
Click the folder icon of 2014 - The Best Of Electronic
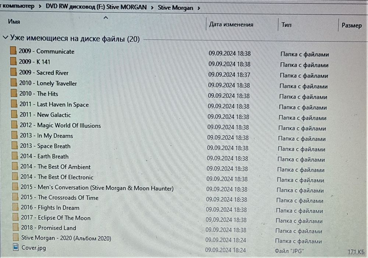tap(15, 176)
